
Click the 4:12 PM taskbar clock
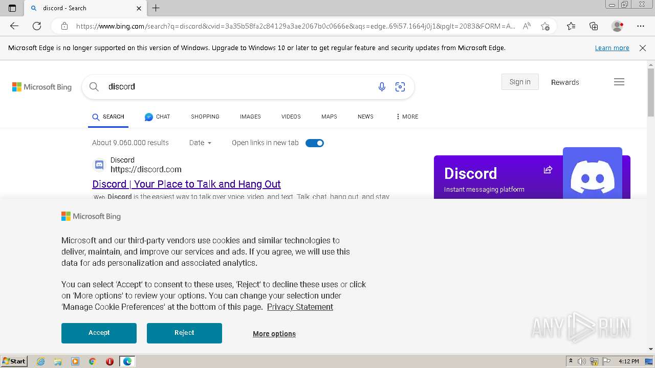click(628, 361)
